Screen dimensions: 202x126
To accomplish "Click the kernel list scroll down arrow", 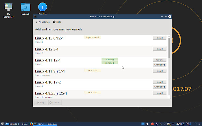I will tap(169, 97).
